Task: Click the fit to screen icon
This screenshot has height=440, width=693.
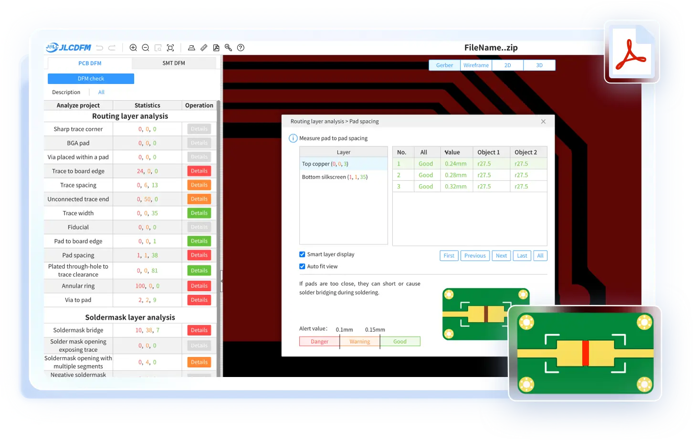Action: click(x=170, y=48)
